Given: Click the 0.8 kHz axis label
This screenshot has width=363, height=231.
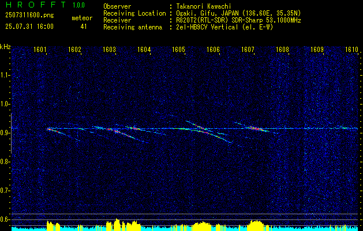Looking at the screenshot, I should [5, 162].
